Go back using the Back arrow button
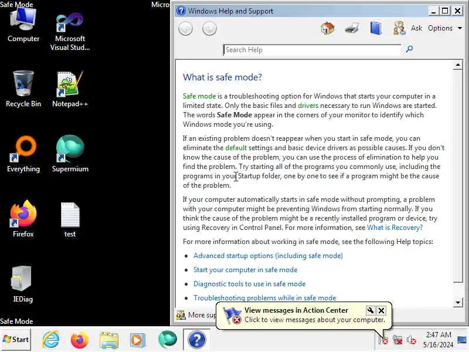This screenshot has height=352, width=469. click(185, 29)
